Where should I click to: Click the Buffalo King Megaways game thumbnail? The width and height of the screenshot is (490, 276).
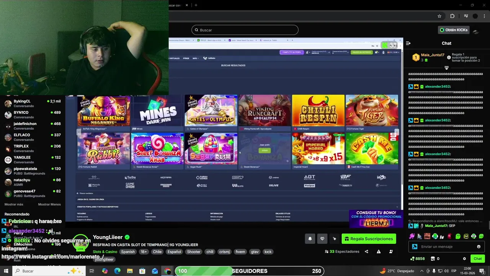click(104, 111)
